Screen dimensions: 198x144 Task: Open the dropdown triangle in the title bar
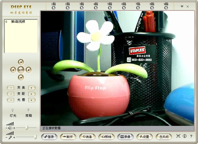(x=182, y=6)
